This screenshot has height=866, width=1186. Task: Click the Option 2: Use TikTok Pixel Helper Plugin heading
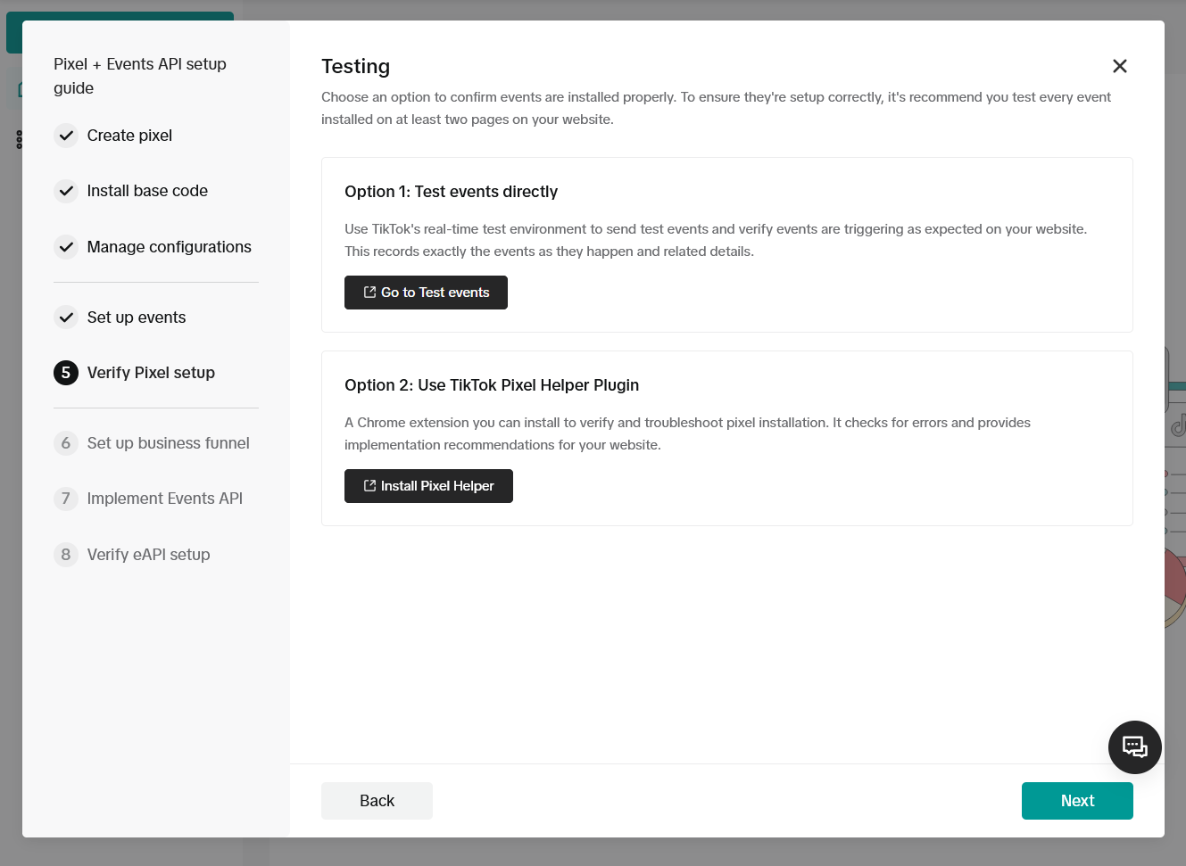[492, 385]
